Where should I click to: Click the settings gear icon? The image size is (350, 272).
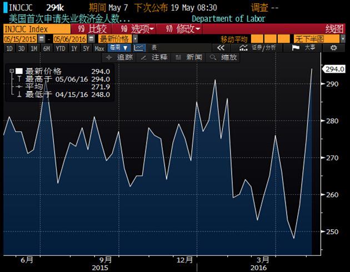[333, 48]
